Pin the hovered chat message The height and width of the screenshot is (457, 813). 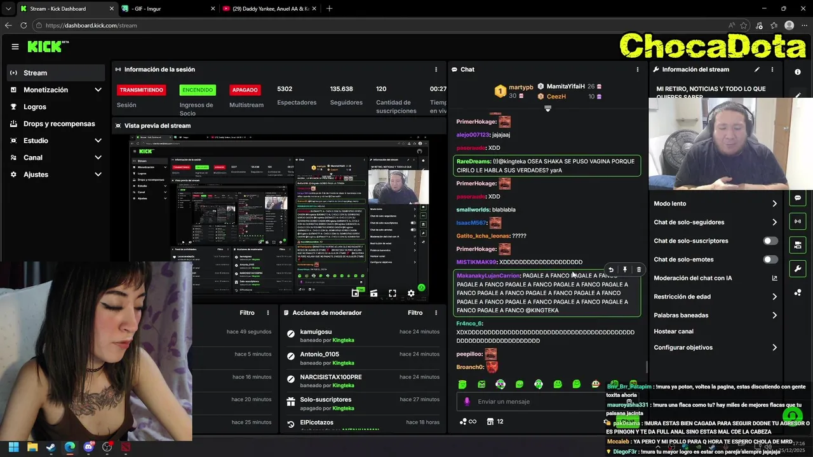coord(625,270)
